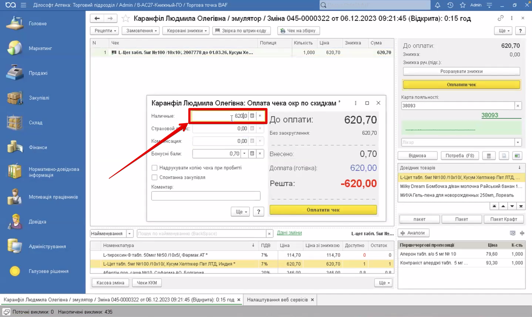The width and height of the screenshot is (532, 317).
Task: Switch to Налаштування веб сервісів tab
Action: tap(277, 300)
